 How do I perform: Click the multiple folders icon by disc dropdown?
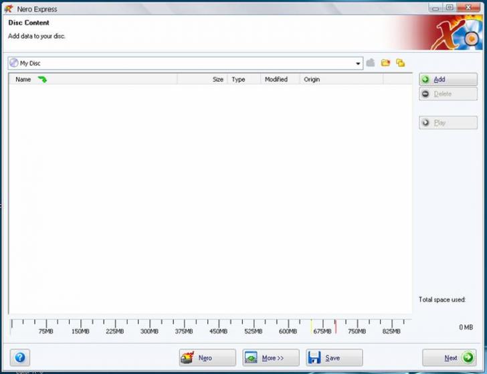coord(400,63)
